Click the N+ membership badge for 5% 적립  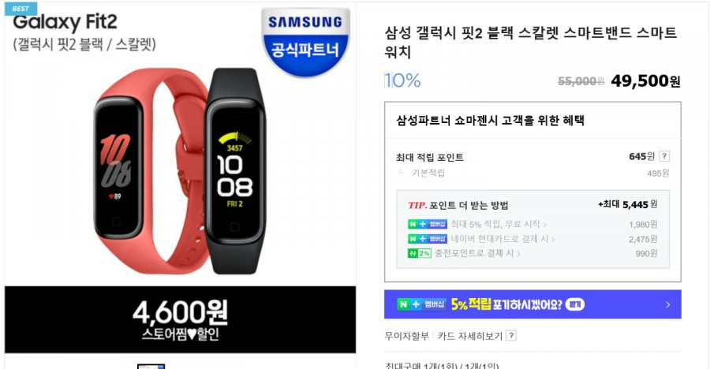428,224
